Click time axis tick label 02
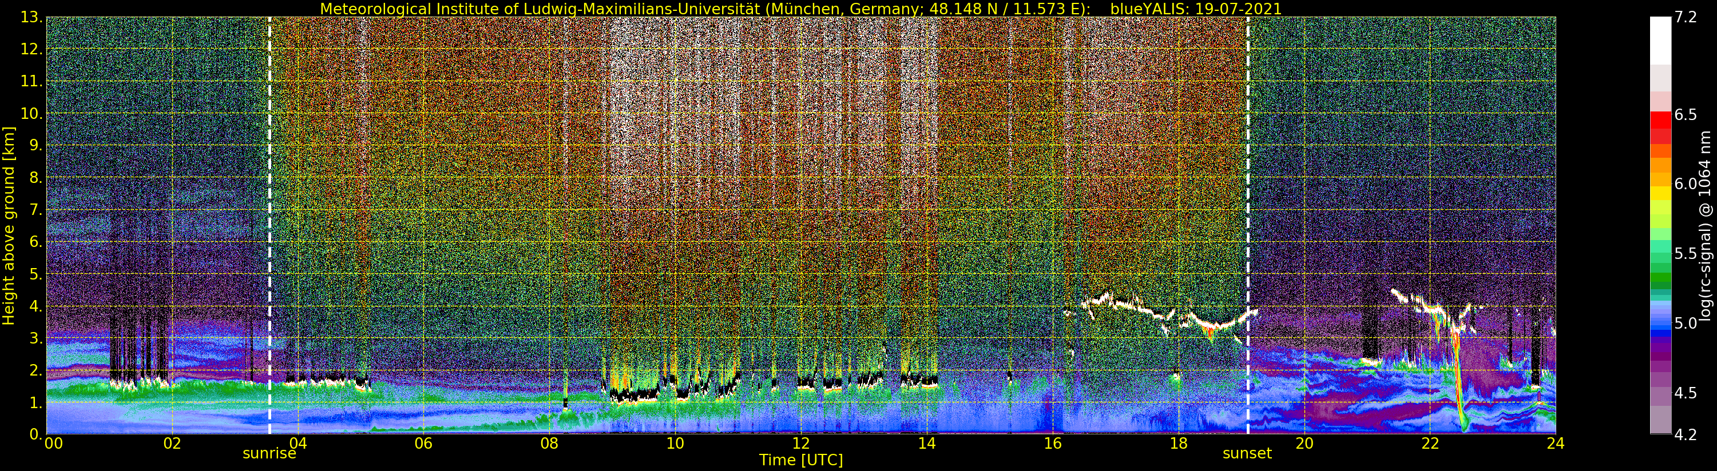The image size is (1717, 471). (x=172, y=444)
